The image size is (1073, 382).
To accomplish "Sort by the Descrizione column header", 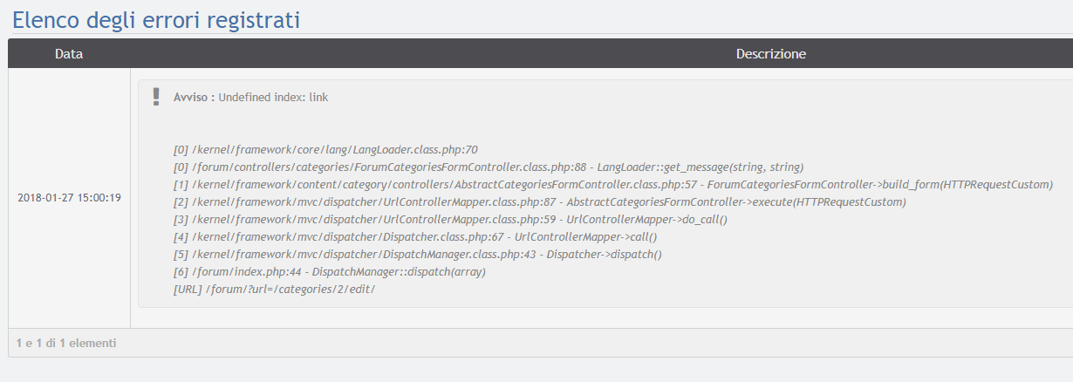I will coord(770,54).
